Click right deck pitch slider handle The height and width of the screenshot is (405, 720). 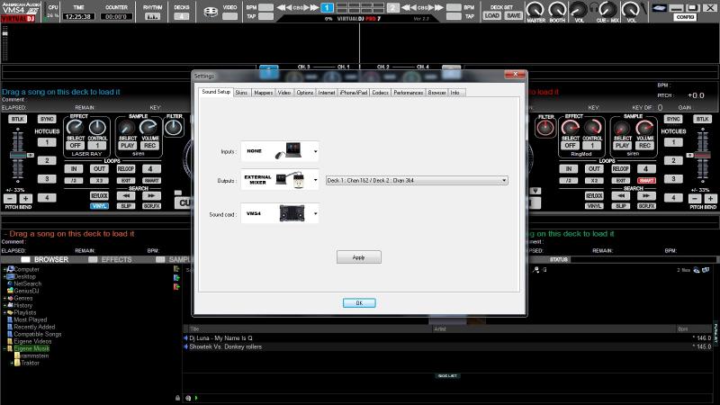pos(703,155)
